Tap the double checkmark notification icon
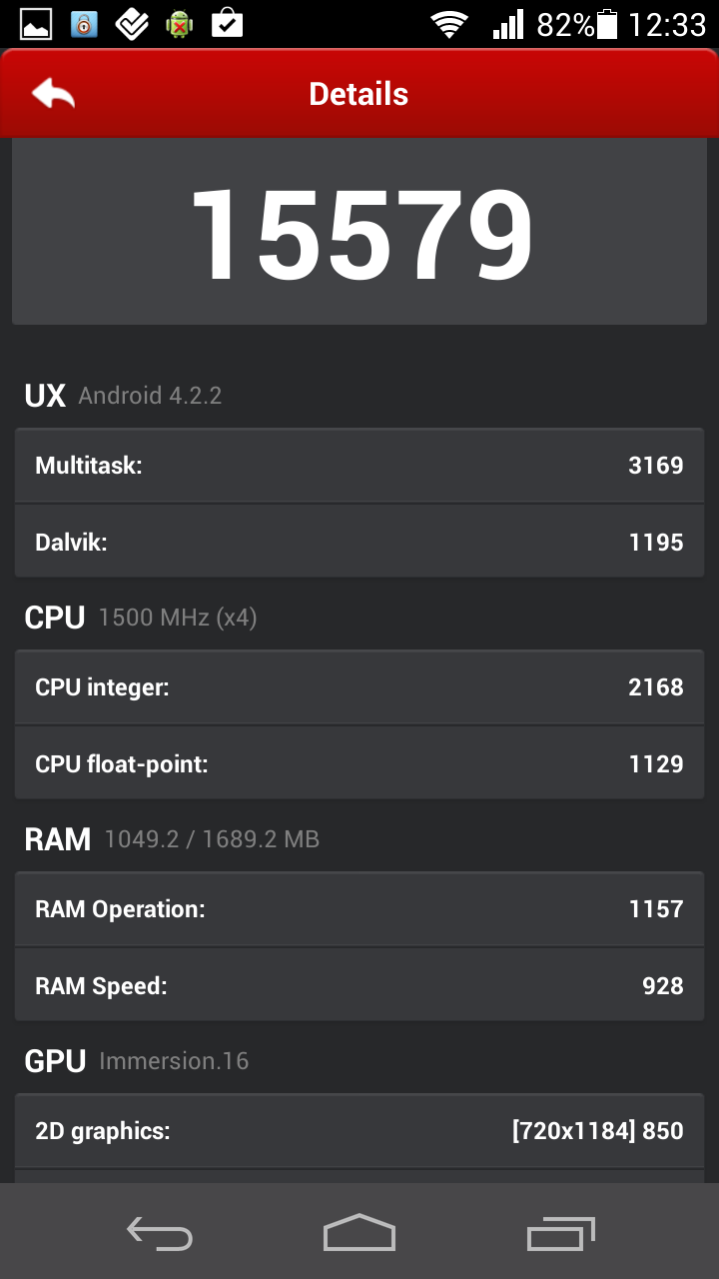 point(132,24)
